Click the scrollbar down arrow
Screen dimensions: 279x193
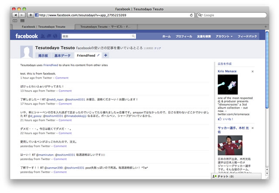coord(267,173)
